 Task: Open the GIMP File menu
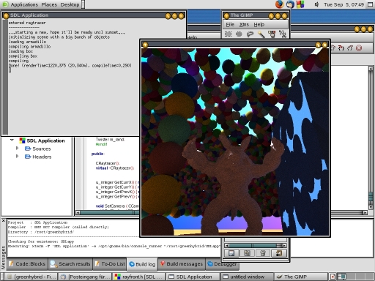230,24
